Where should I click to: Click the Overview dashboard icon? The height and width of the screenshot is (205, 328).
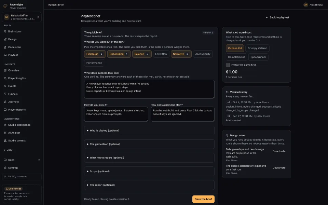click(5, 70)
